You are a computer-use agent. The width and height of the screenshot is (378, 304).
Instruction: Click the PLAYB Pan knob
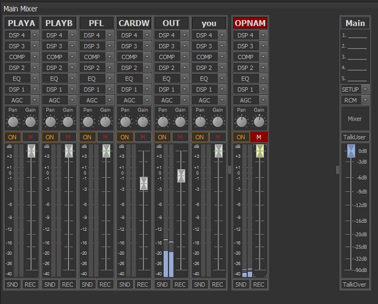[50, 122]
